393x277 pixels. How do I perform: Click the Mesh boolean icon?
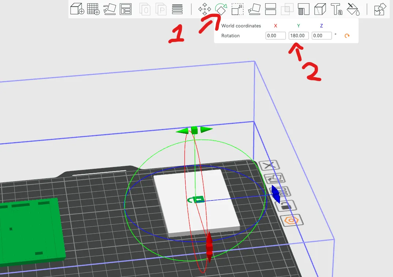point(287,9)
